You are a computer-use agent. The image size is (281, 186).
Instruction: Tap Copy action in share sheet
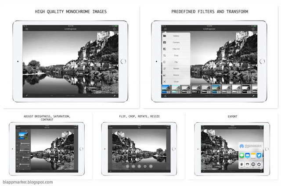click(x=241, y=164)
